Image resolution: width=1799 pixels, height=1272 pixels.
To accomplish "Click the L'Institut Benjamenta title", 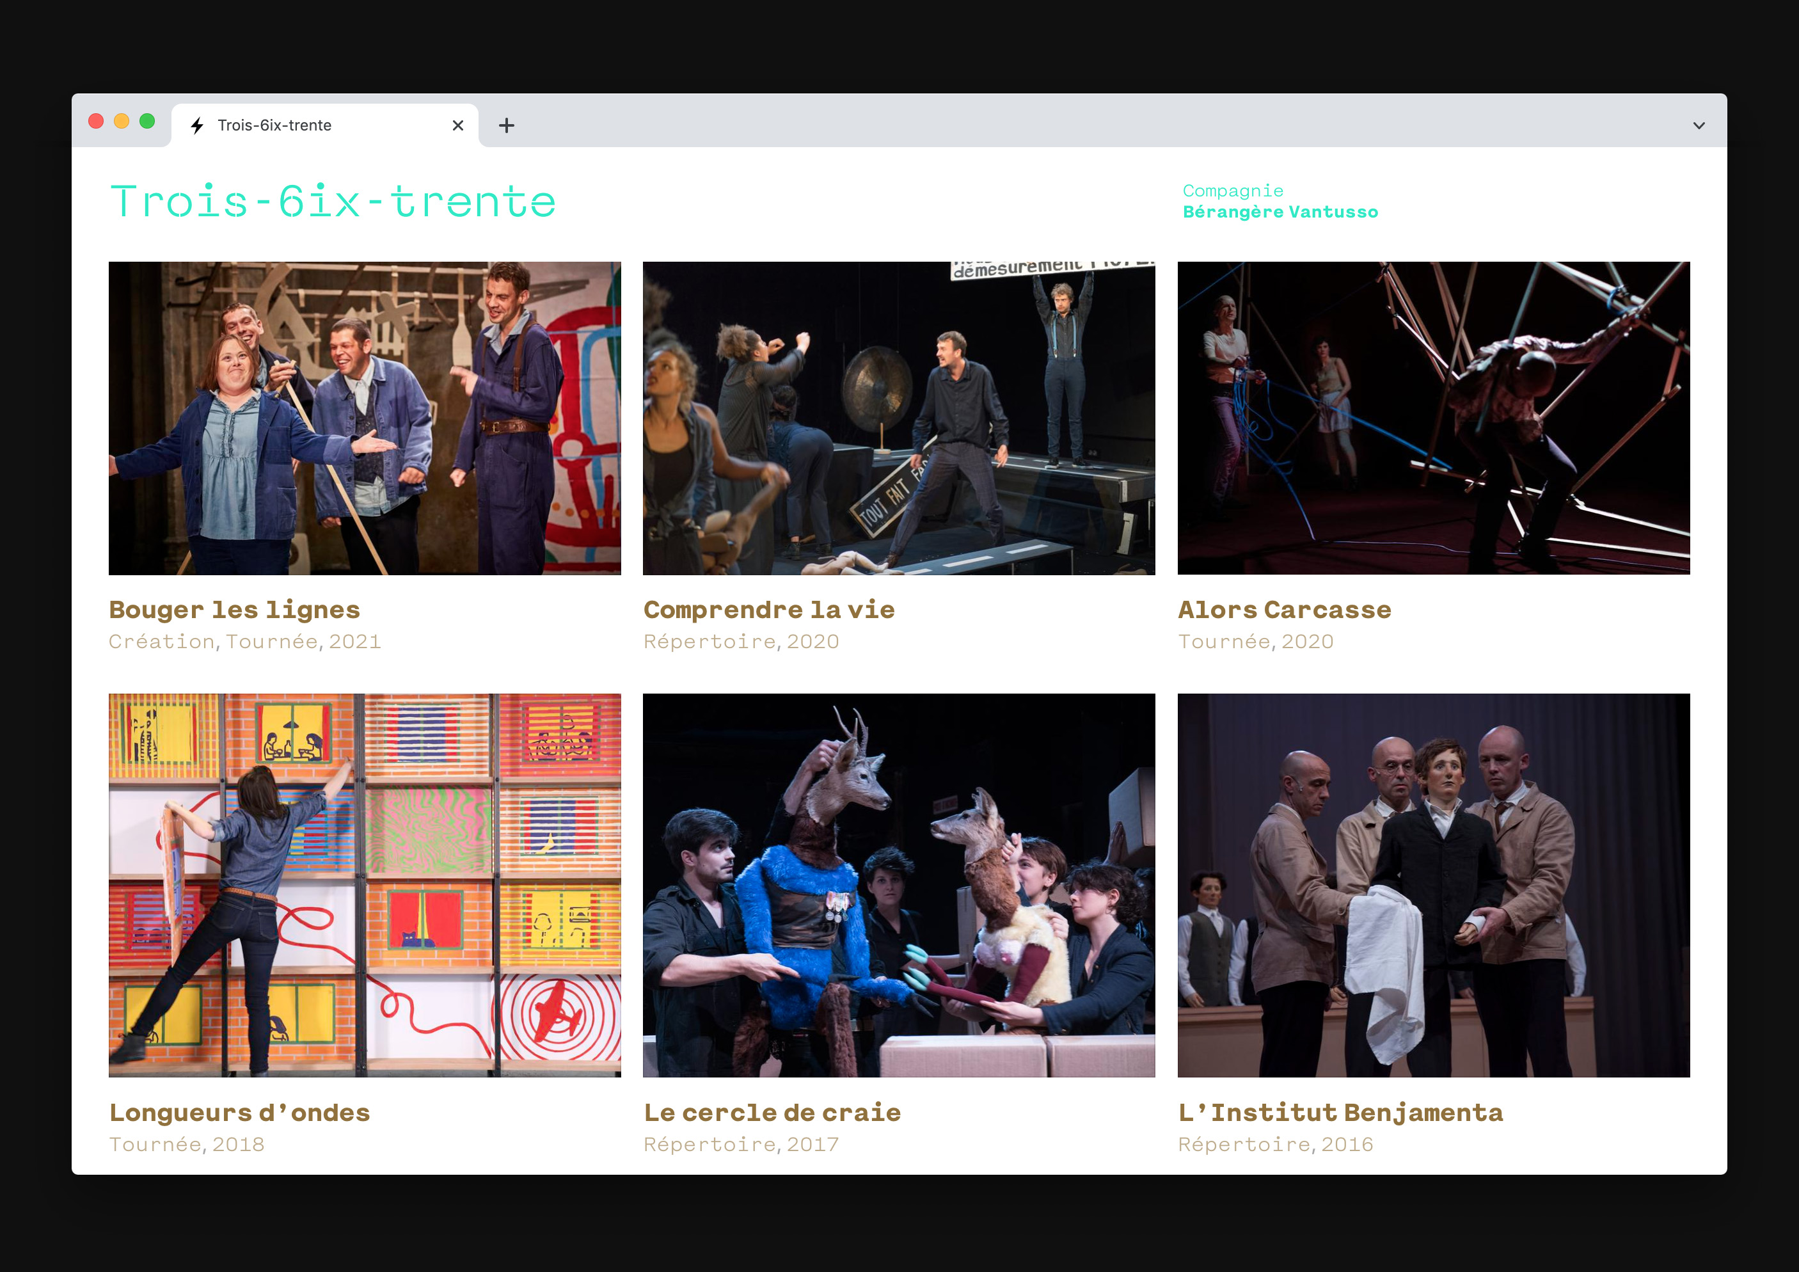I will click(1340, 1112).
